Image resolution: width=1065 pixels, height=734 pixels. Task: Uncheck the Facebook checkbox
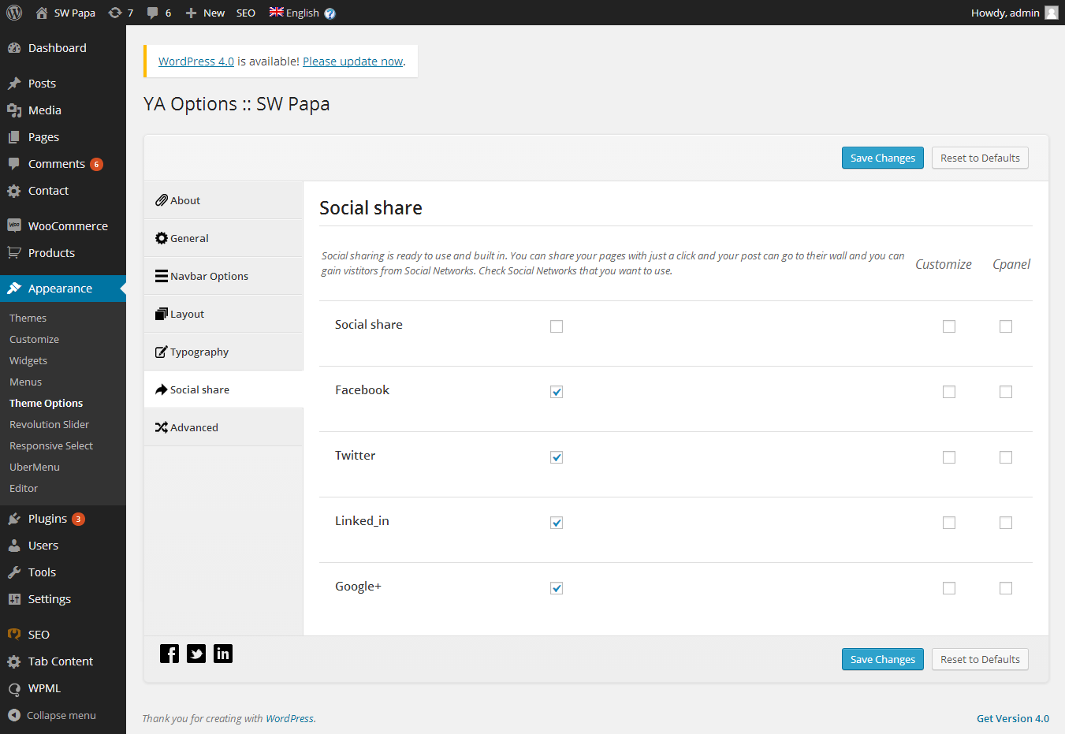pos(557,392)
